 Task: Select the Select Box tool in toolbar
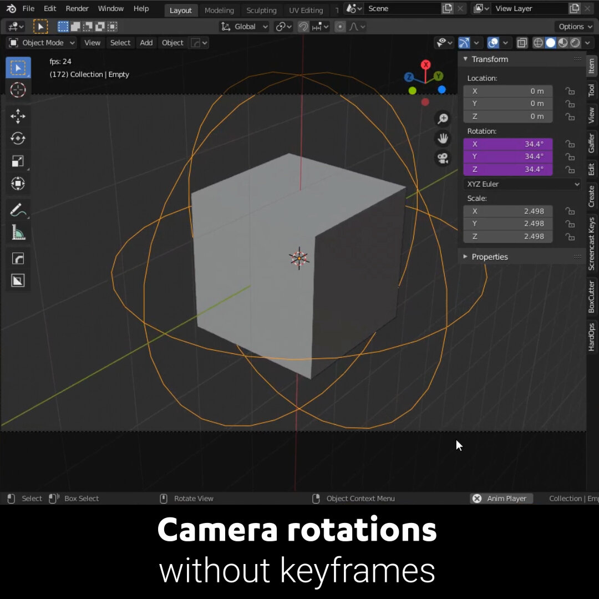pos(18,68)
